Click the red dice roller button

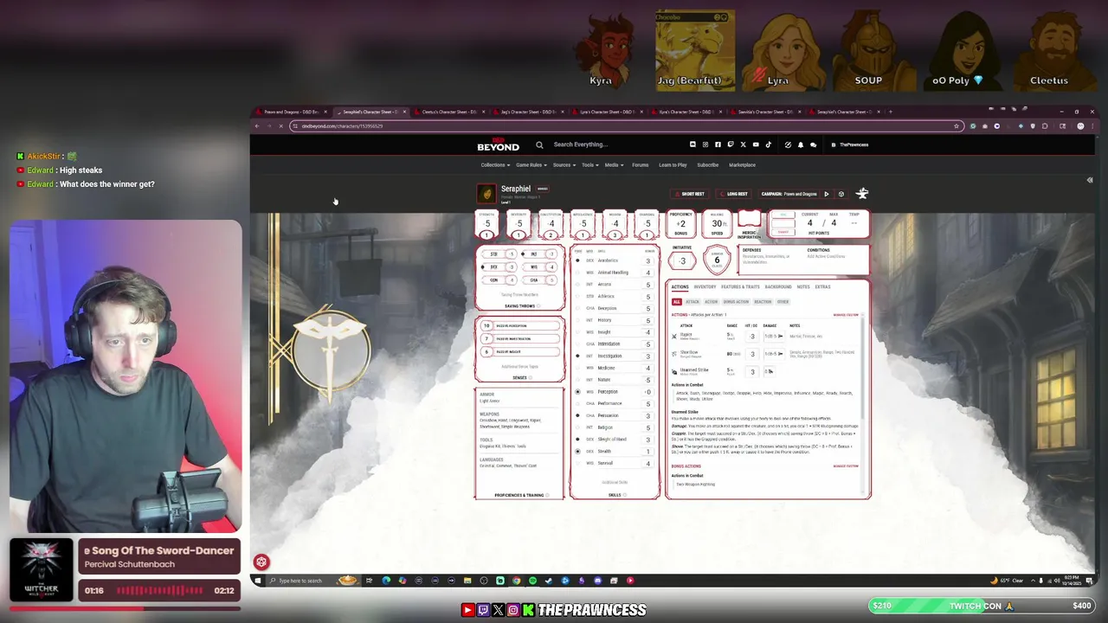point(261,562)
